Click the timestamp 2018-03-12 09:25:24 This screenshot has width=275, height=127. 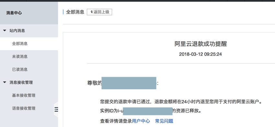[x=201, y=54]
